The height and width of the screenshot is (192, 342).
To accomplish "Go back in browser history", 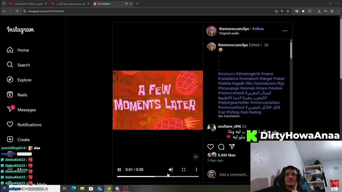I will 4,11.
